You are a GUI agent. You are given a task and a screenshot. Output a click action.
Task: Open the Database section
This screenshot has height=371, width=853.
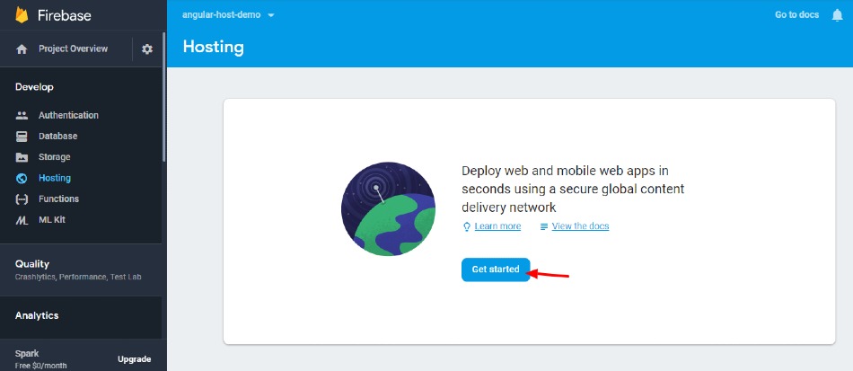pyautogui.click(x=57, y=136)
